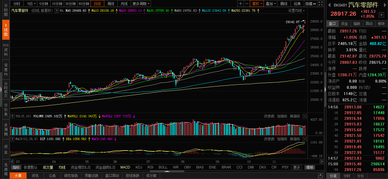The image size is (388, 179).
Task: Zoom out chart with minus icon
Action: click(x=247, y=4)
